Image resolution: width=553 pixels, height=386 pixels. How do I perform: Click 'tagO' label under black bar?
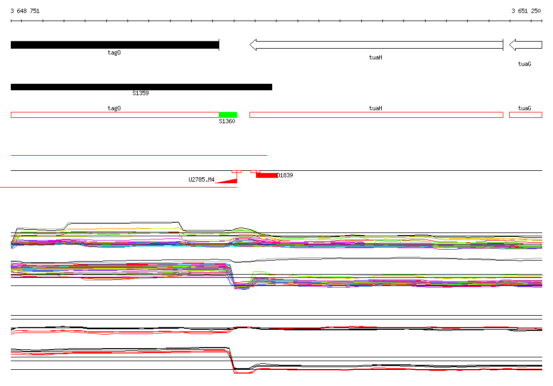click(114, 52)
